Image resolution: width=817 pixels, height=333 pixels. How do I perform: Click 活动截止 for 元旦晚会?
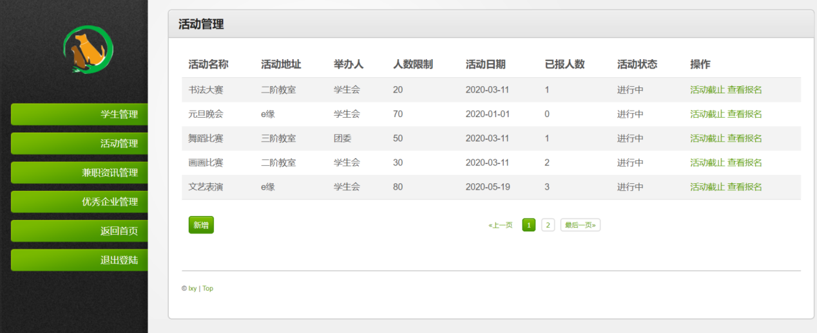click(707, 114)
